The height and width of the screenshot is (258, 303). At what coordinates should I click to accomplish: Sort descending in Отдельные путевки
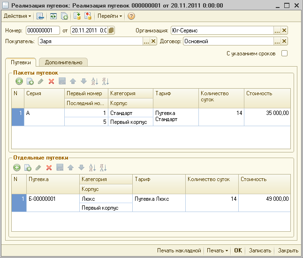pos(103,167)
